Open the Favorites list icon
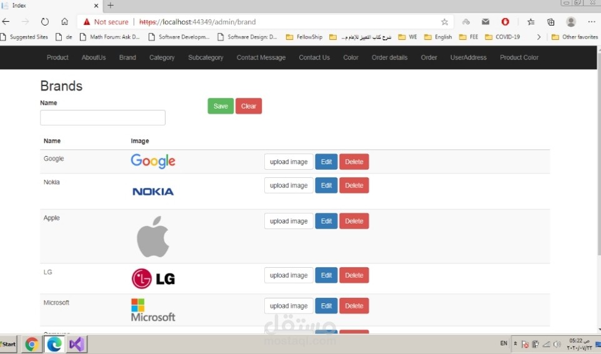 531,22
